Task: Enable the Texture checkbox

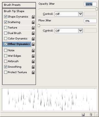Action: click(x=5, y=28)
